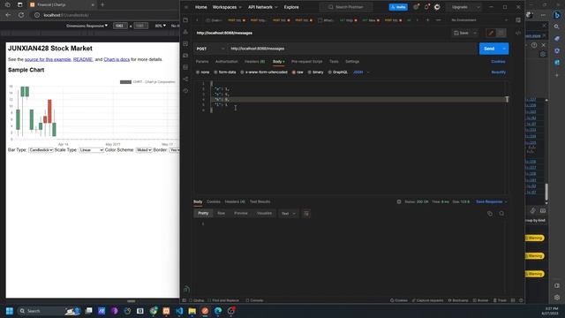Open the request Headers tab
The image size is (565, 318).
tap(254, 62)
